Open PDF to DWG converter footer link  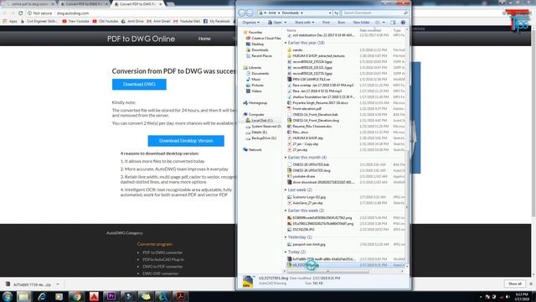162,253
